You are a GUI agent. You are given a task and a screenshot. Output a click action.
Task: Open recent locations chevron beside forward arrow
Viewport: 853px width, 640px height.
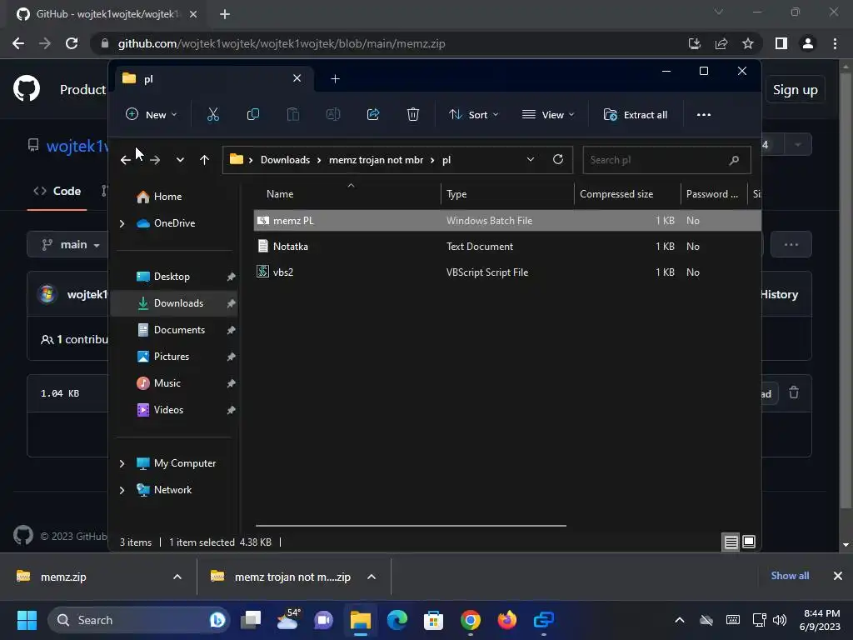pos(180,160)
